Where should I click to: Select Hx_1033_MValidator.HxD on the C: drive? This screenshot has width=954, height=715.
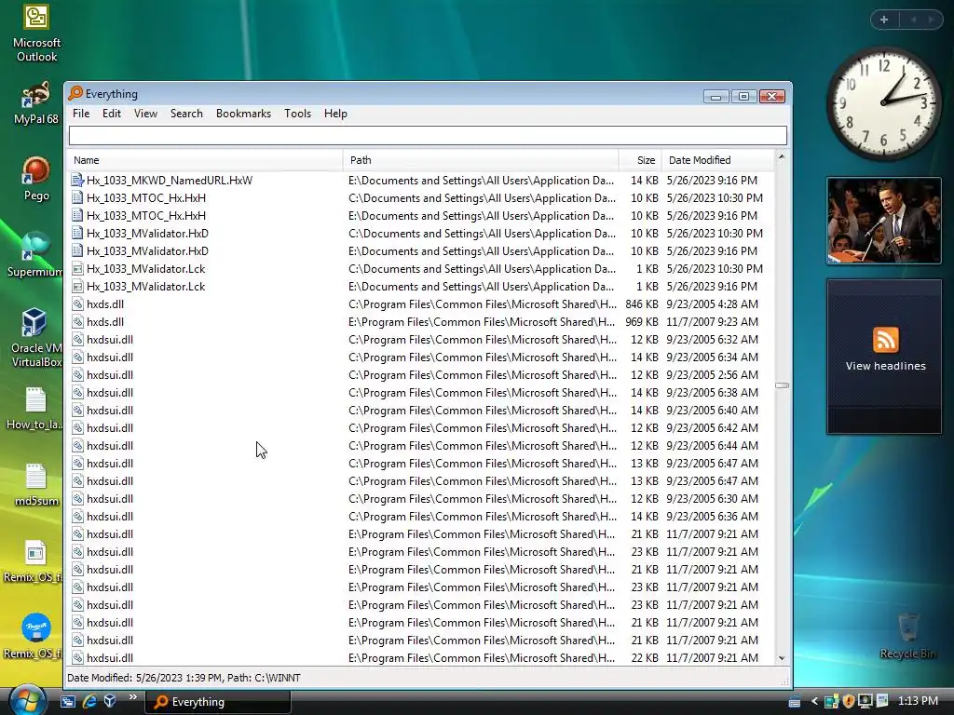tap(147, 234)
